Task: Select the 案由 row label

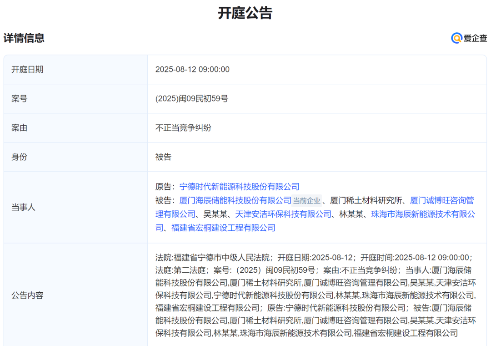Action: click(x=19, y=128)
